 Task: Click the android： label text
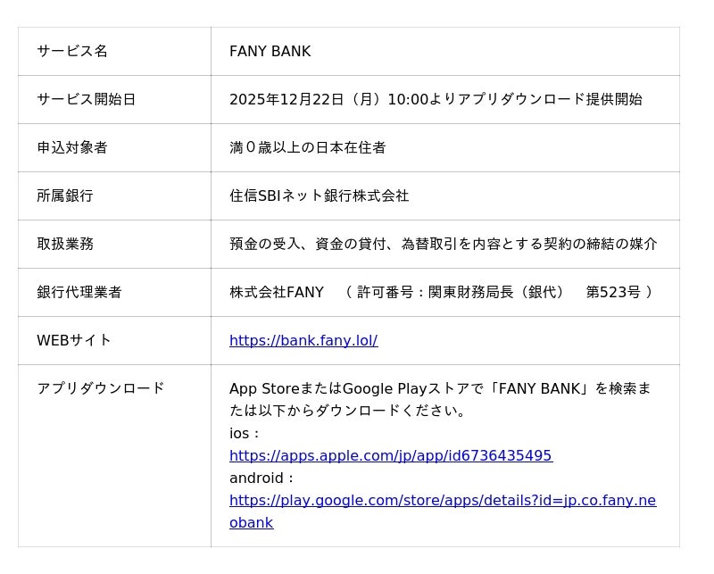point(262,478)
